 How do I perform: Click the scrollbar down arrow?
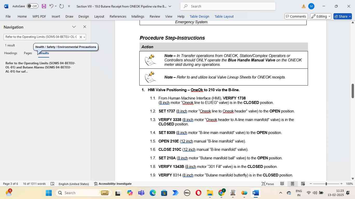tap(353, 179)
